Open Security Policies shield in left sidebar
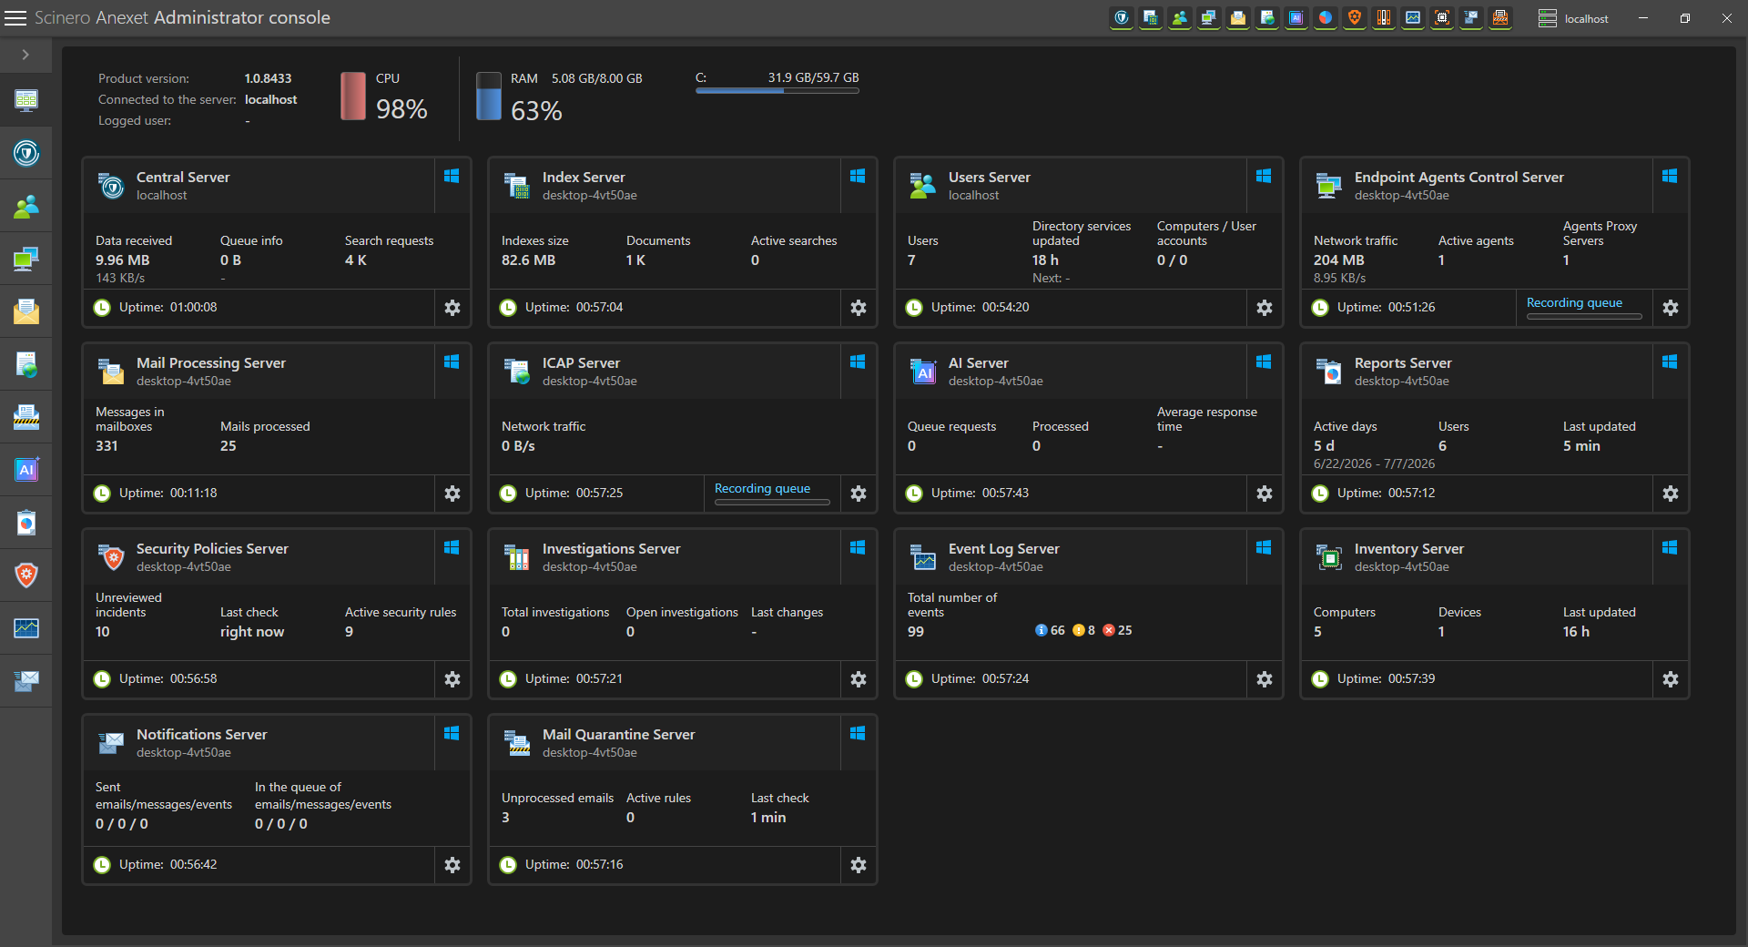Screen dimensions: 1748x947 click(x=26, y=575)
